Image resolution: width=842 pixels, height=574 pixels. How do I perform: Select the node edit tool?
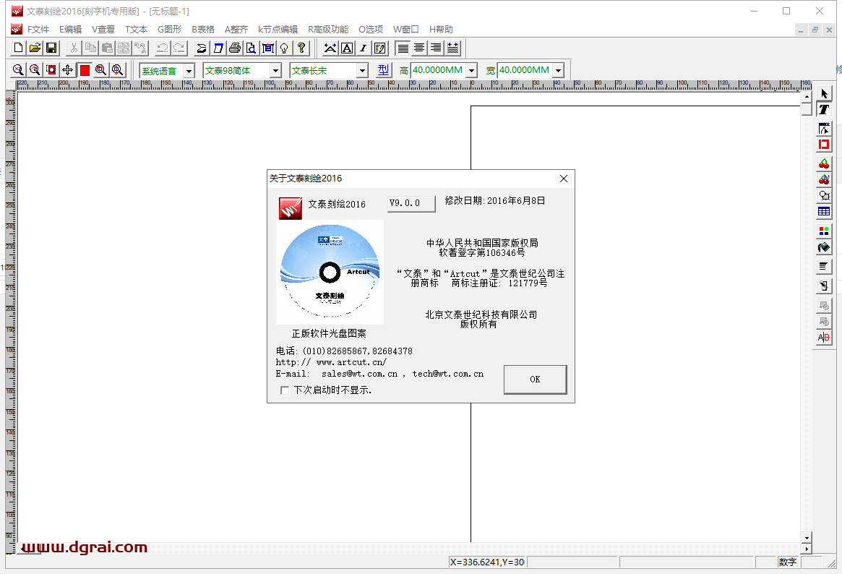(824, 129)
